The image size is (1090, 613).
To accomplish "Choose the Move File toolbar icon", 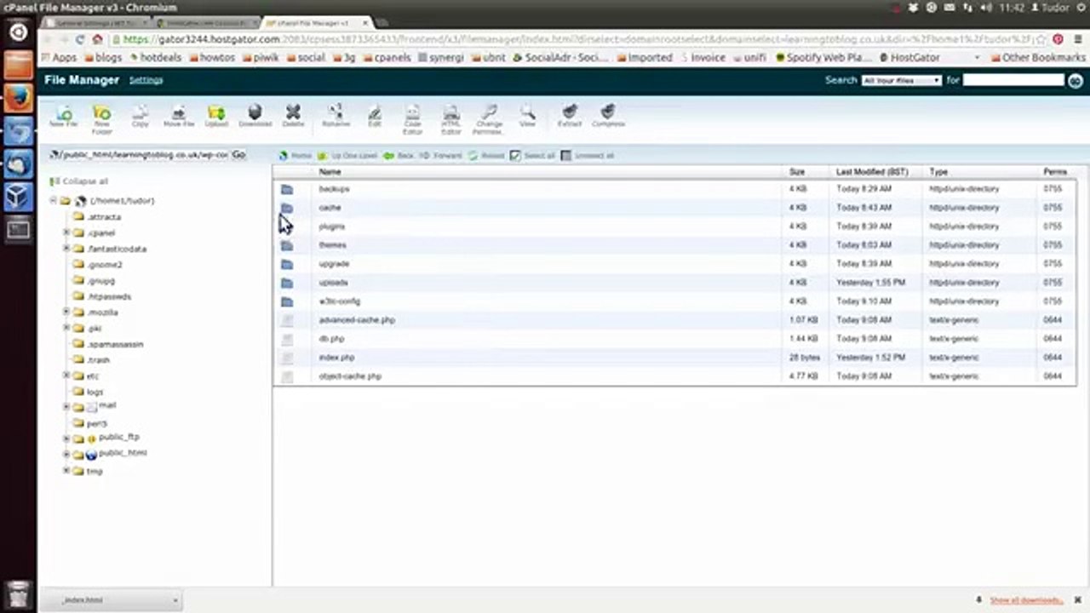I will [x=178, y=116].
